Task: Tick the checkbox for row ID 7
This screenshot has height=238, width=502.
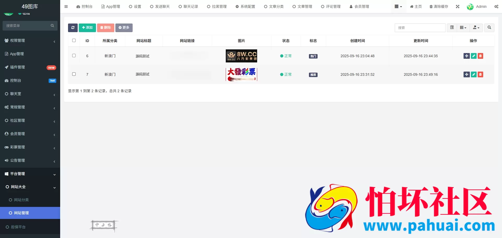Action: [74, 74]
